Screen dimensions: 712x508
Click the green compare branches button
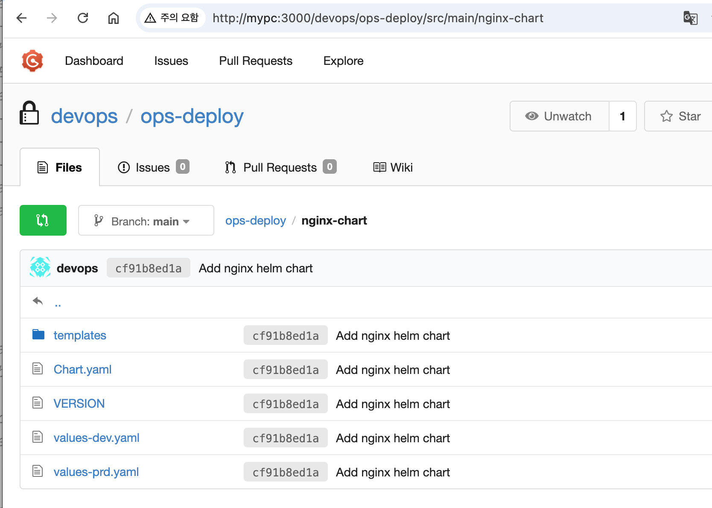(43, 220)
